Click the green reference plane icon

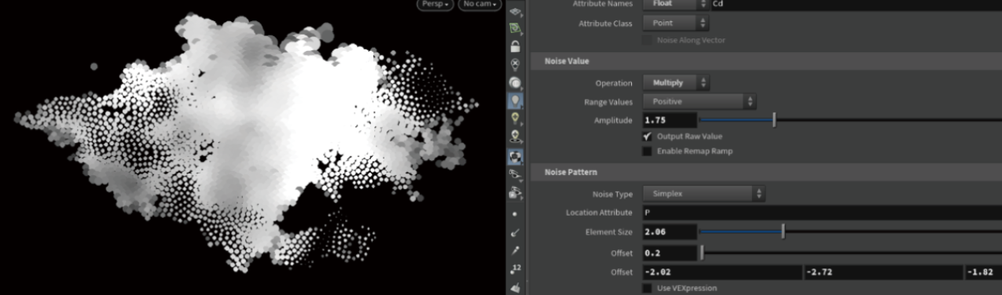[516, 28]
